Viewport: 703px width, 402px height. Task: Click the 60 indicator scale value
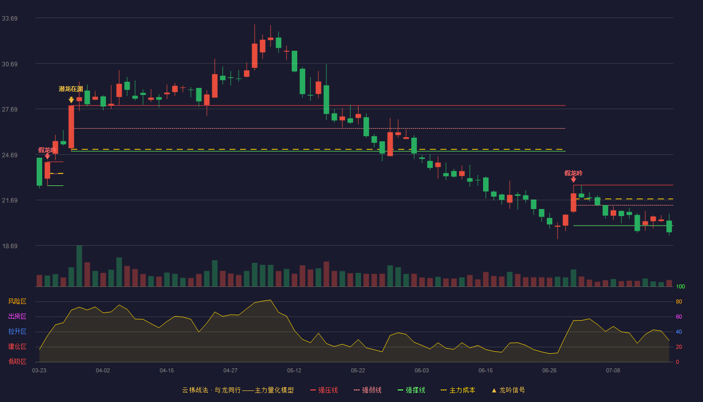(x=679, y=317)
